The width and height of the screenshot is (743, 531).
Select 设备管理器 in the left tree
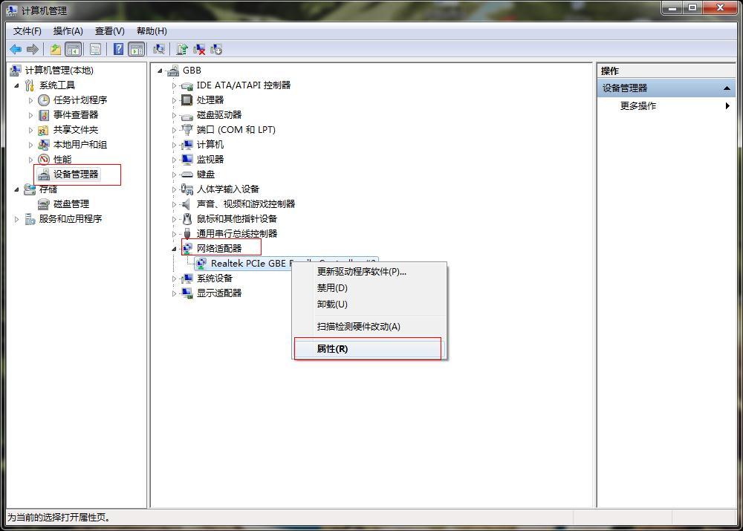[x=75, y=175]
